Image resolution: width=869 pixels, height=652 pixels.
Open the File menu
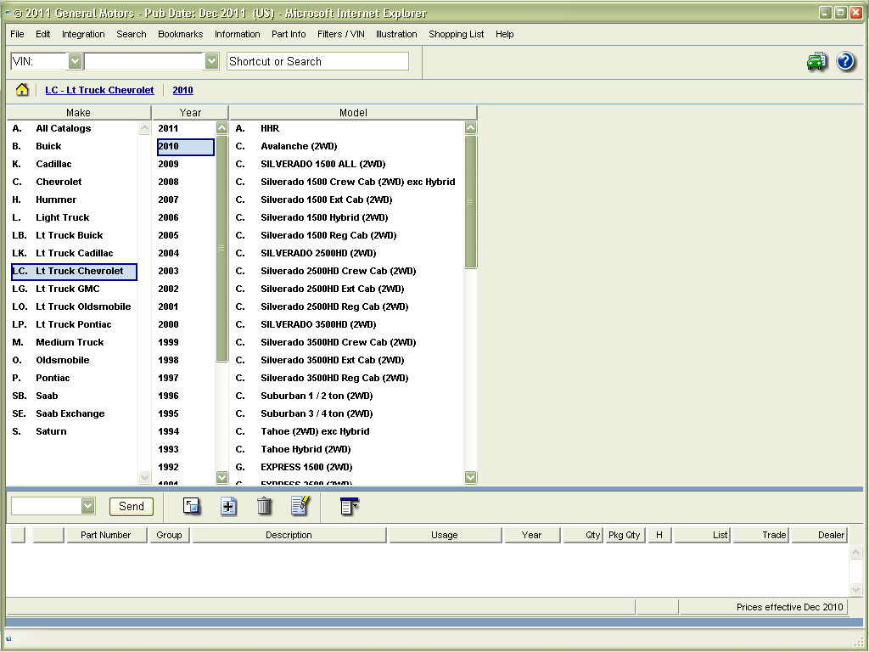[x=17, y=34]
